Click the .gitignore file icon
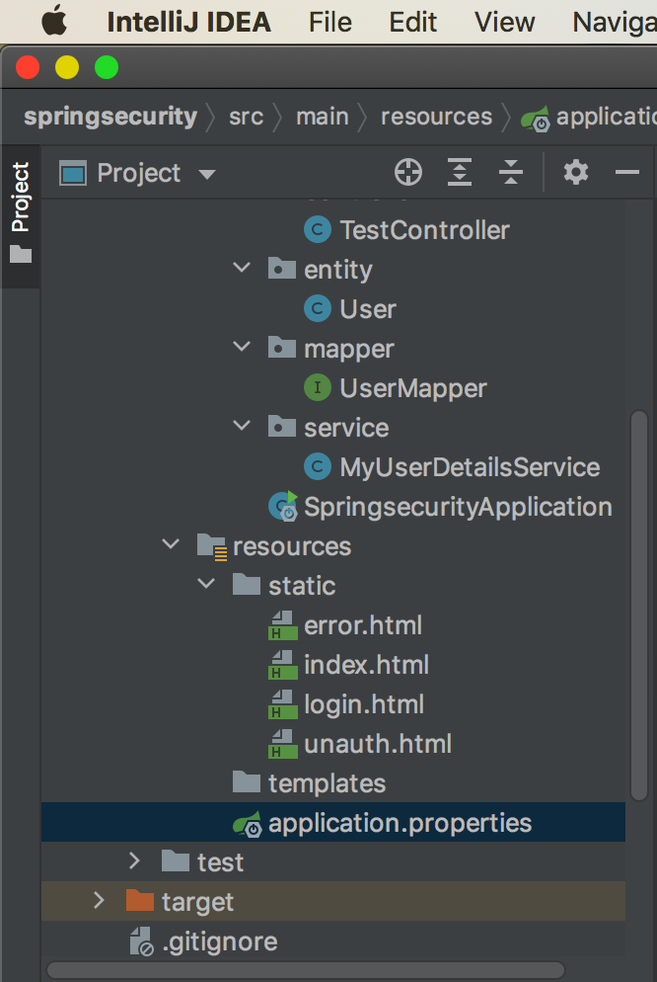The height and width of the screenshot is (982, 657). (x=141, y=941)
